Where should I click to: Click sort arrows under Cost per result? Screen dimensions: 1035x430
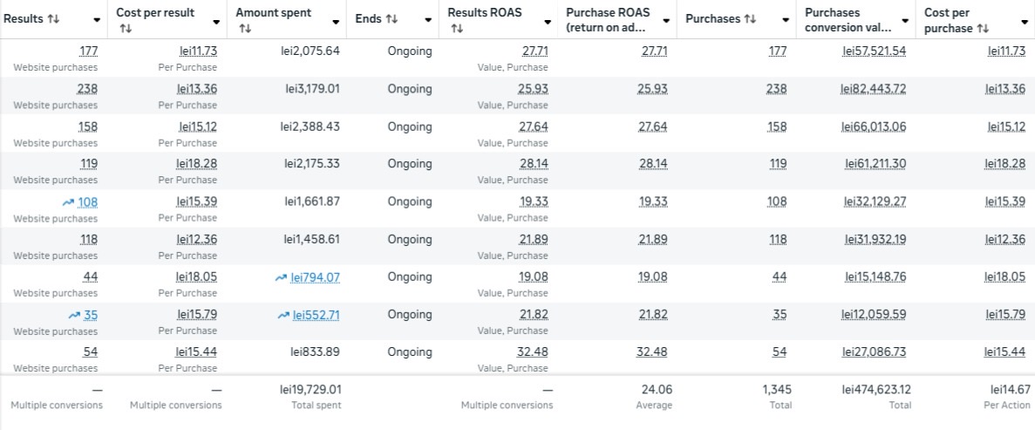click(x=123, y=29)
